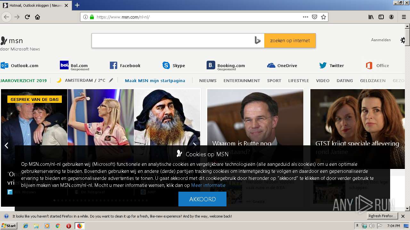Open MSN settings gear icon
This screenshot has height=230, width=410.
tap(403, 40)
